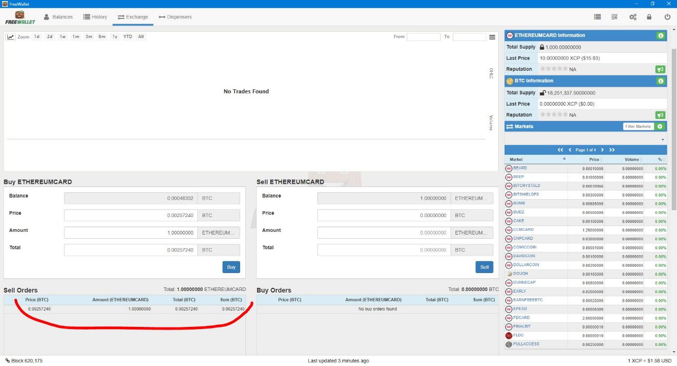The height and width of the screenshot is (366, 677).
Task: Open the Dispensers tab
Action: 175,17
